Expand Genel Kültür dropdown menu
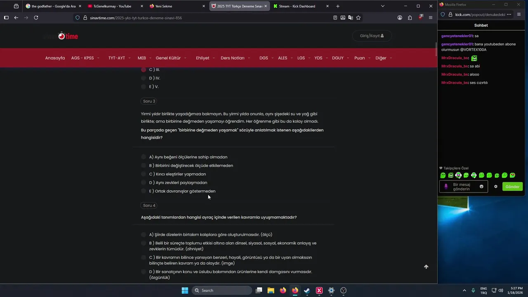 tap(171, 58)
